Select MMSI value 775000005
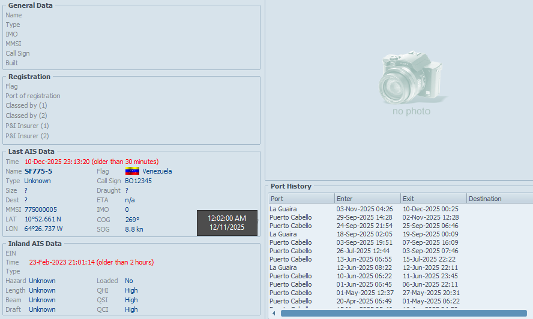 (41, 209)
